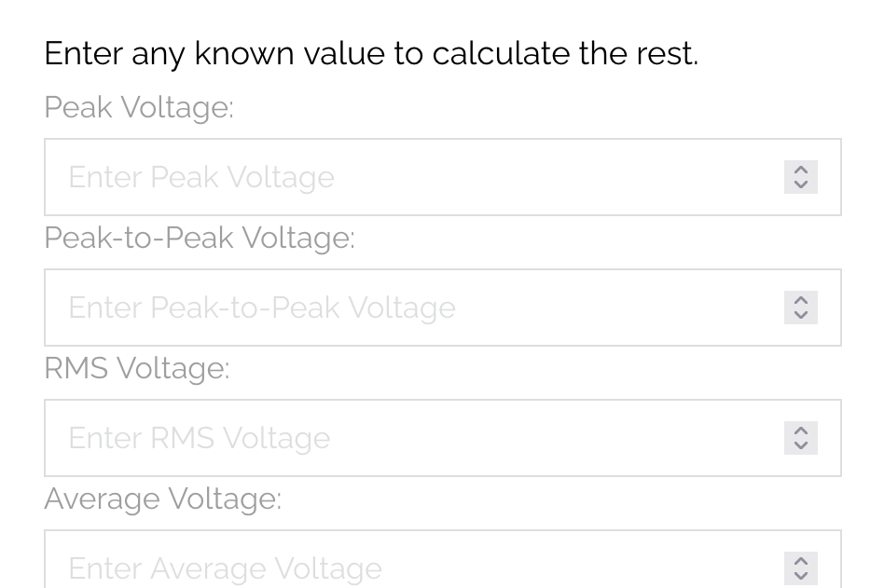Screen dimensions: 884x588
Task: Click the "Average Voltage:" label
Action: [162, 499]
